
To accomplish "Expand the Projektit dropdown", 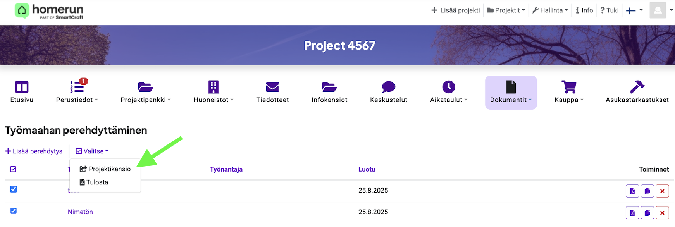I will (x=506, y=10).
